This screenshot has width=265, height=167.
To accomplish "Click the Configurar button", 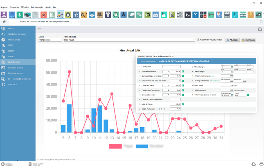I will tap(248, 40).
